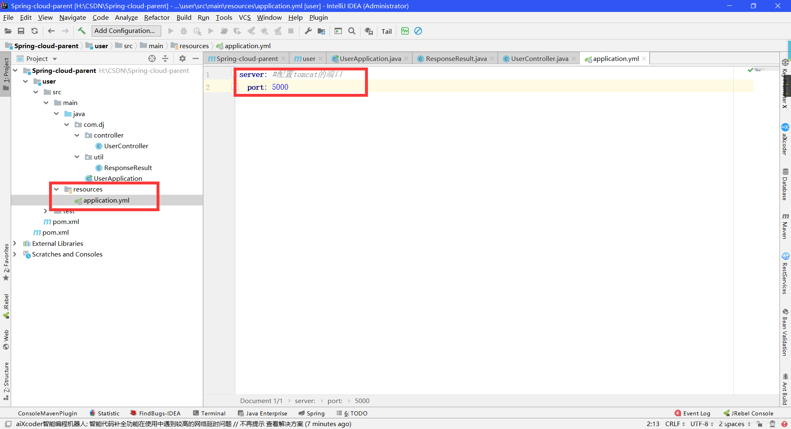Viewport: 791px width, 429px height.
Task: Collapse the java folder
Action: 56,114
